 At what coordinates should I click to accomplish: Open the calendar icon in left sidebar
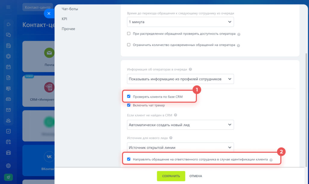8,67
